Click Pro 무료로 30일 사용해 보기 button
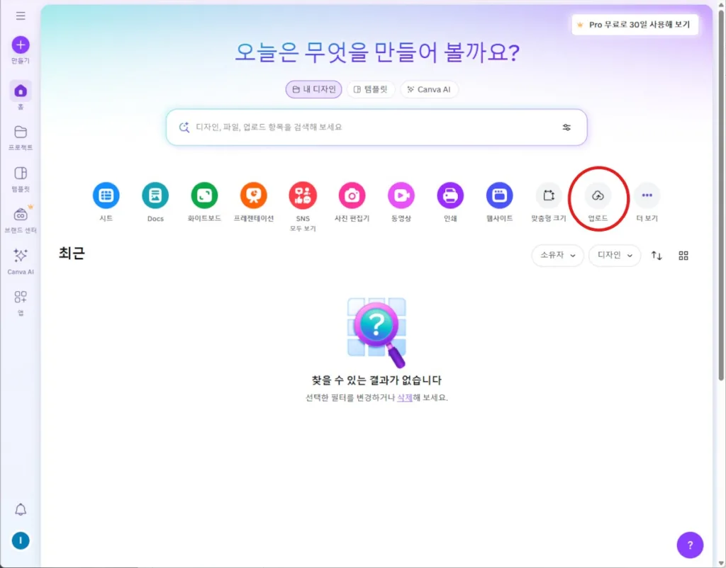Viewport: 726px width, 568px height. 635,25
